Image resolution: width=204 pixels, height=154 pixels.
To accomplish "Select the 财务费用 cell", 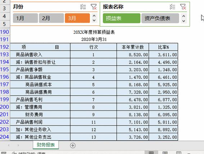I will (40, 115).
